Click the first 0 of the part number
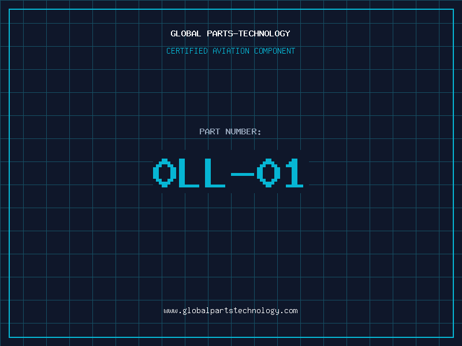 point(164,173)
